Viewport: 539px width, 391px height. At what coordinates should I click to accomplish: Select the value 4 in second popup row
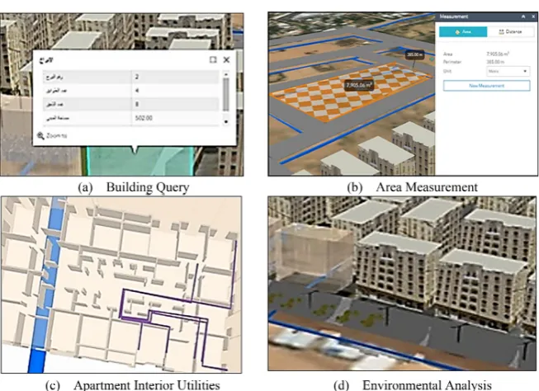(x=137, y=91)
